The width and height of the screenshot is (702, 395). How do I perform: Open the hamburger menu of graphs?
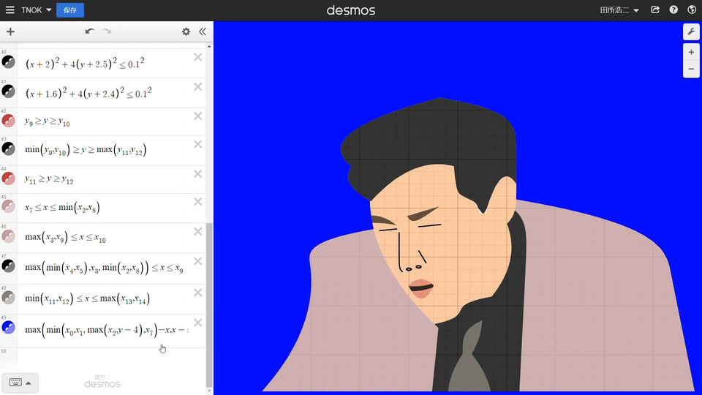(x=10, y=10)
